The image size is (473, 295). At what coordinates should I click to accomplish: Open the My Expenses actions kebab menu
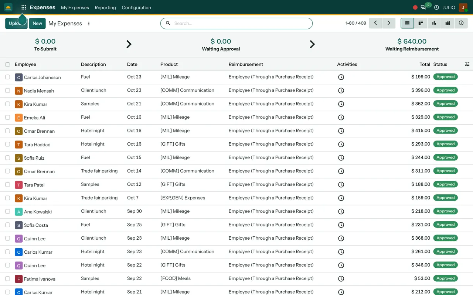(x=89, y=23)
